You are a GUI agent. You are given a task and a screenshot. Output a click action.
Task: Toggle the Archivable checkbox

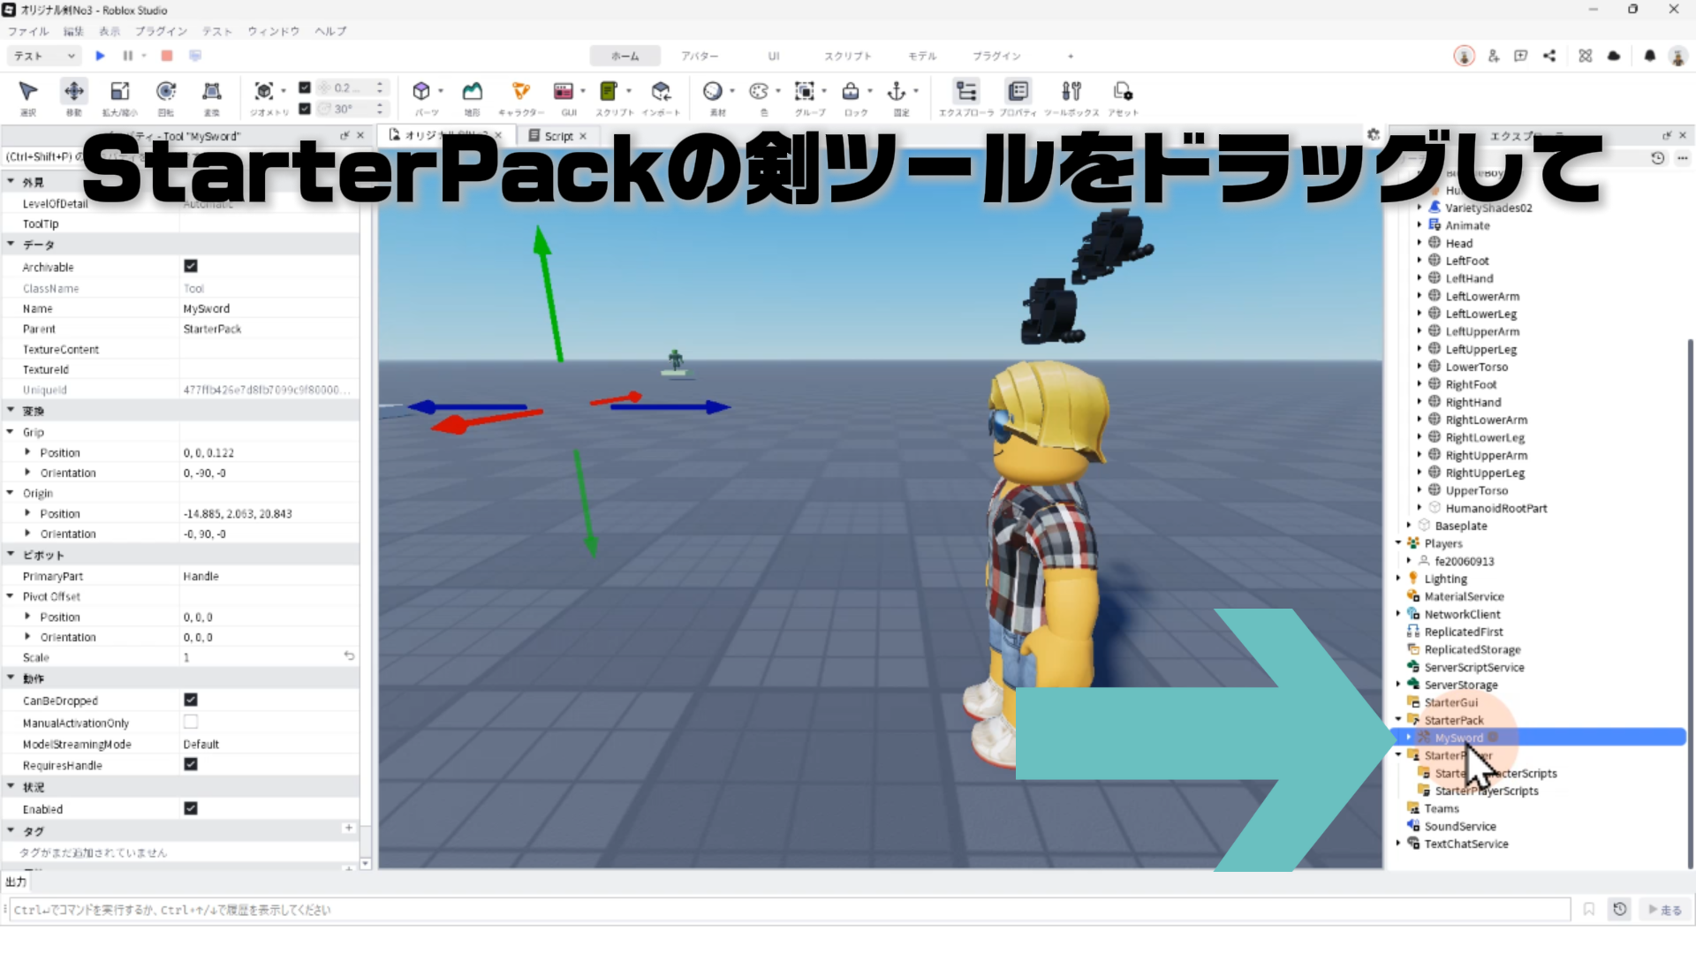[191, 266]
